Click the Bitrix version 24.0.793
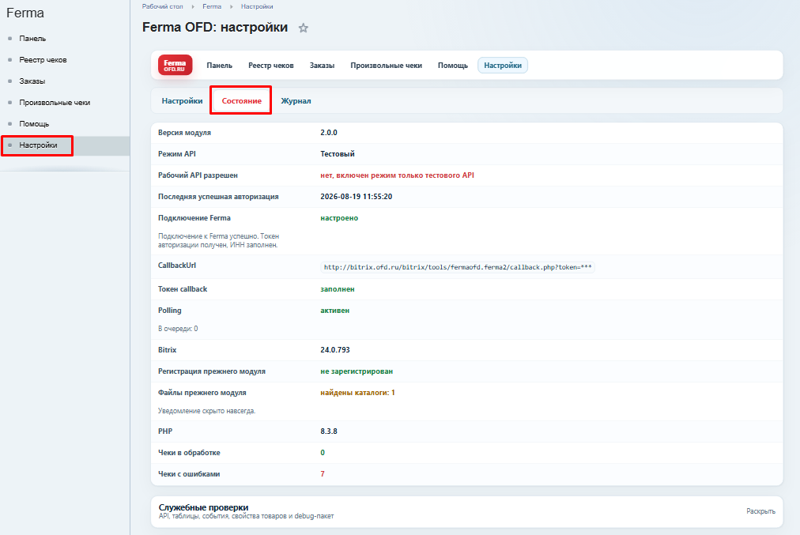This screenshot has width=800, height=535. [335, 350]
